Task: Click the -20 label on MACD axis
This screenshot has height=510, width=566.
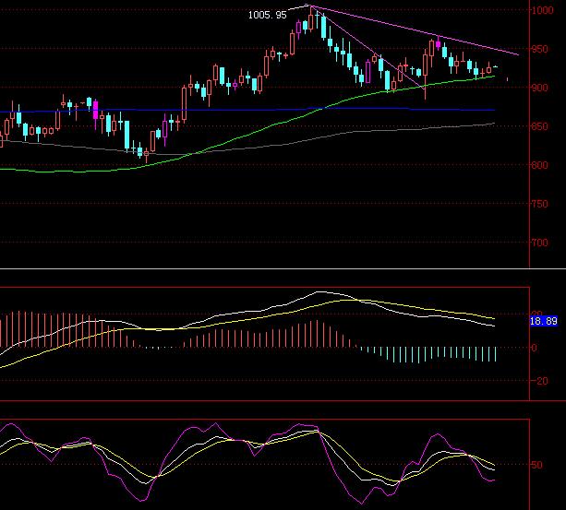Action: coord(539,381)
